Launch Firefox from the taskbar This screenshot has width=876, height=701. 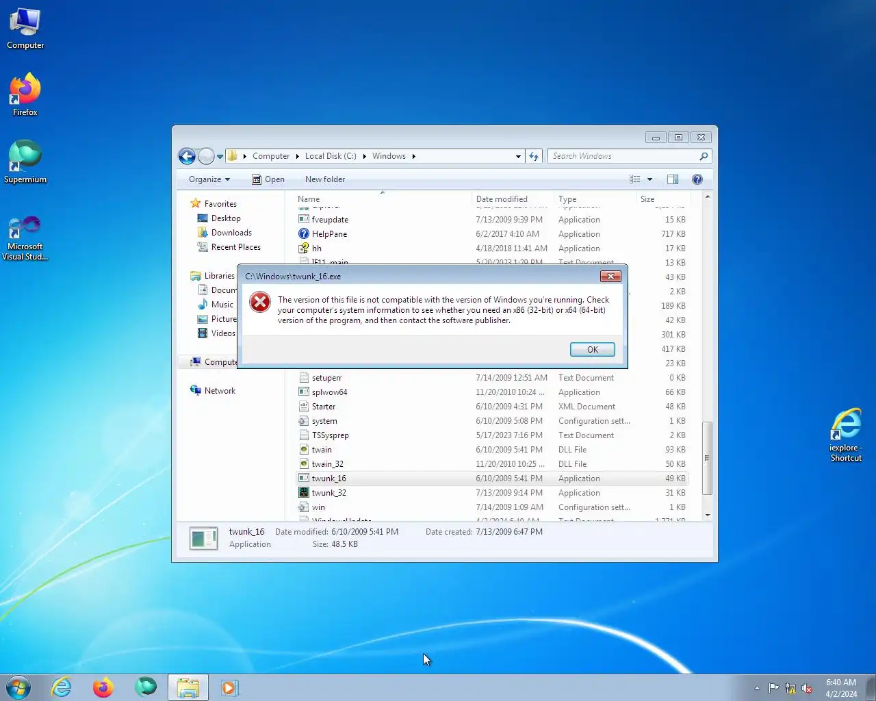click(x=103, y=687)
